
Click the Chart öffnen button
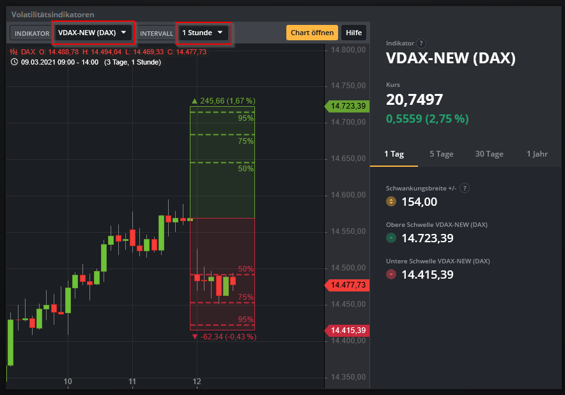pyautogui.click(x=312, y=33)
